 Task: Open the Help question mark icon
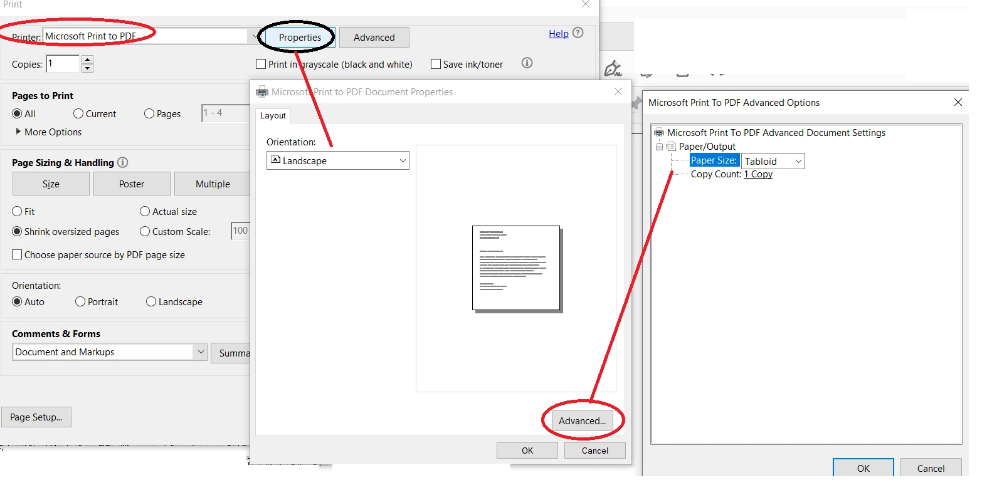(578, 33)
